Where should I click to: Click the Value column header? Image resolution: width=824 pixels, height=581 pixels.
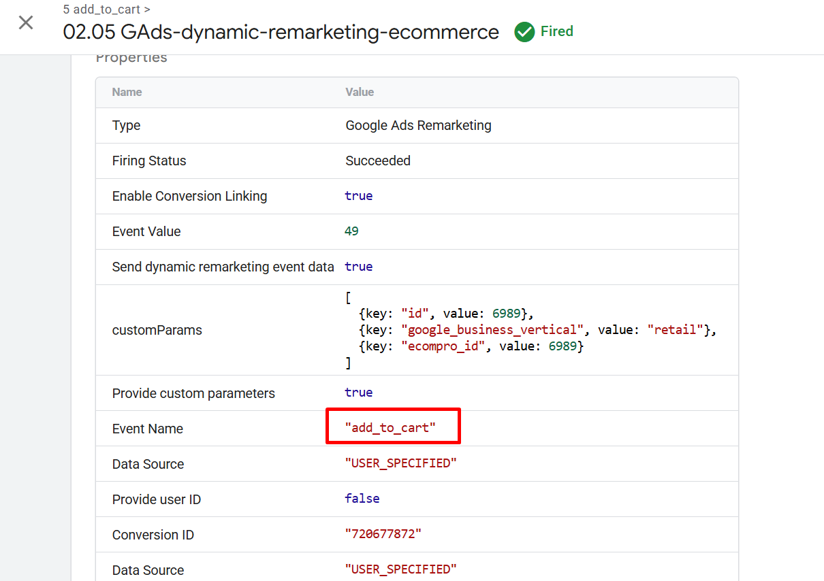(x=360, y=92)
